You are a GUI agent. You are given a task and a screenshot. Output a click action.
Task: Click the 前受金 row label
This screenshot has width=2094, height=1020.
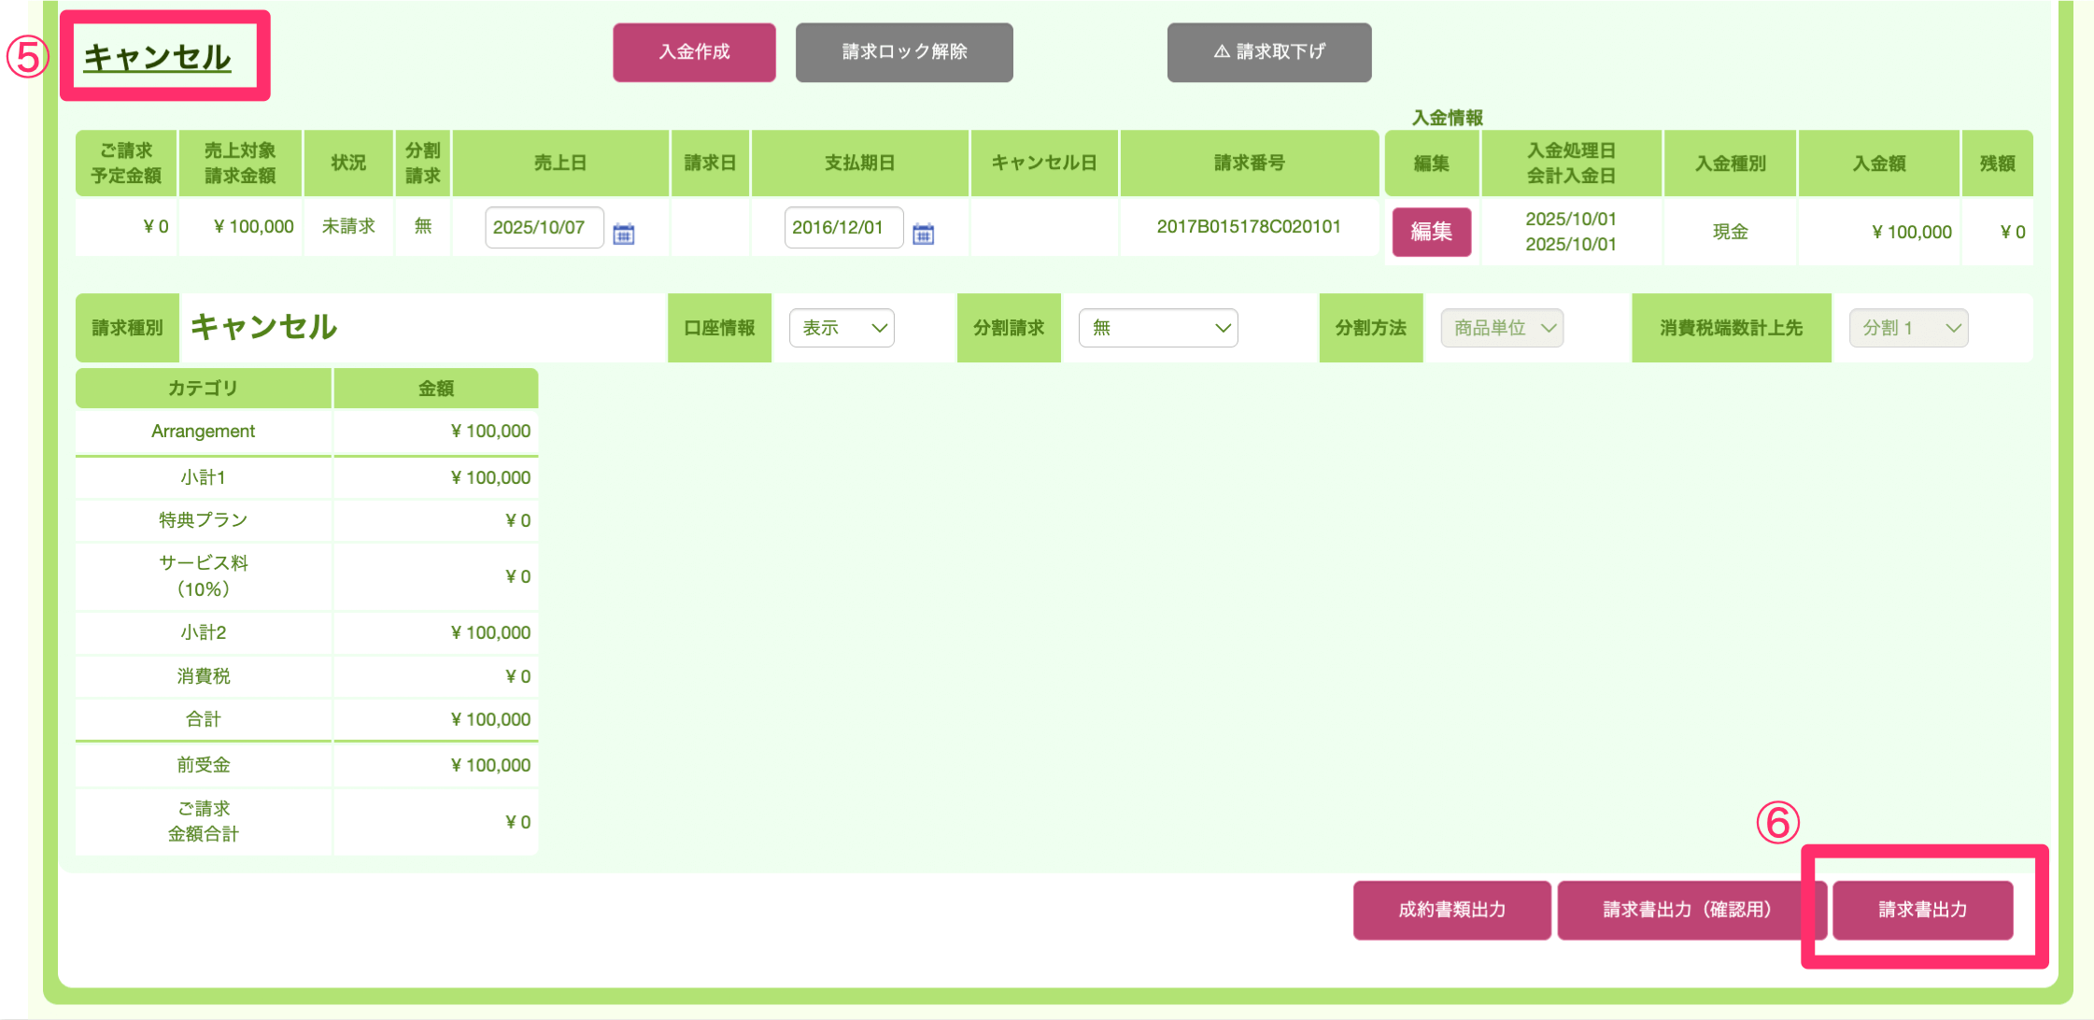pyautogui.click(x=204, y=765)
